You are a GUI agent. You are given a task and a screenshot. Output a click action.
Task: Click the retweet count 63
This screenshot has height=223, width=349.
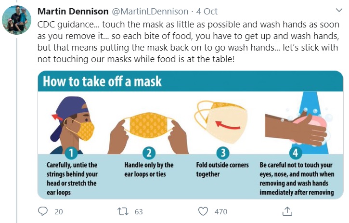point(139,211)
